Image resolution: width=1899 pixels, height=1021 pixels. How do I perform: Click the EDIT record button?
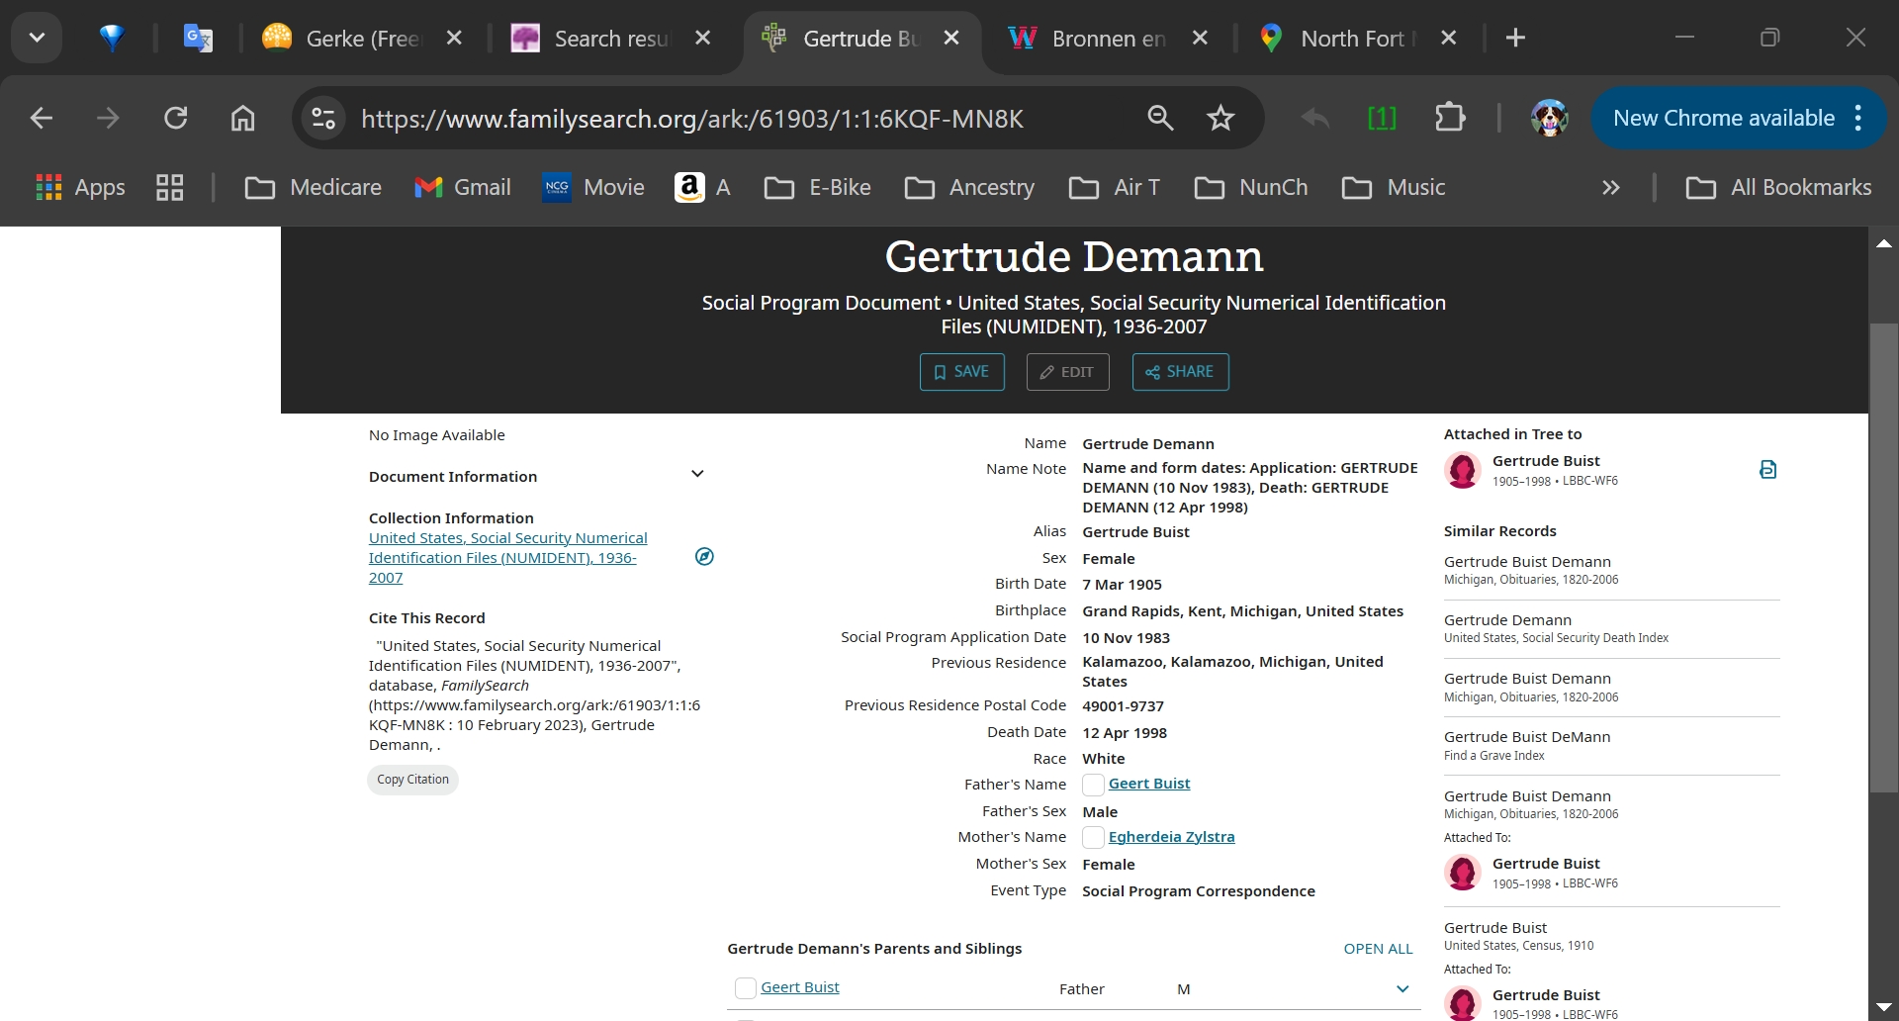click(x=1067, y=372)
